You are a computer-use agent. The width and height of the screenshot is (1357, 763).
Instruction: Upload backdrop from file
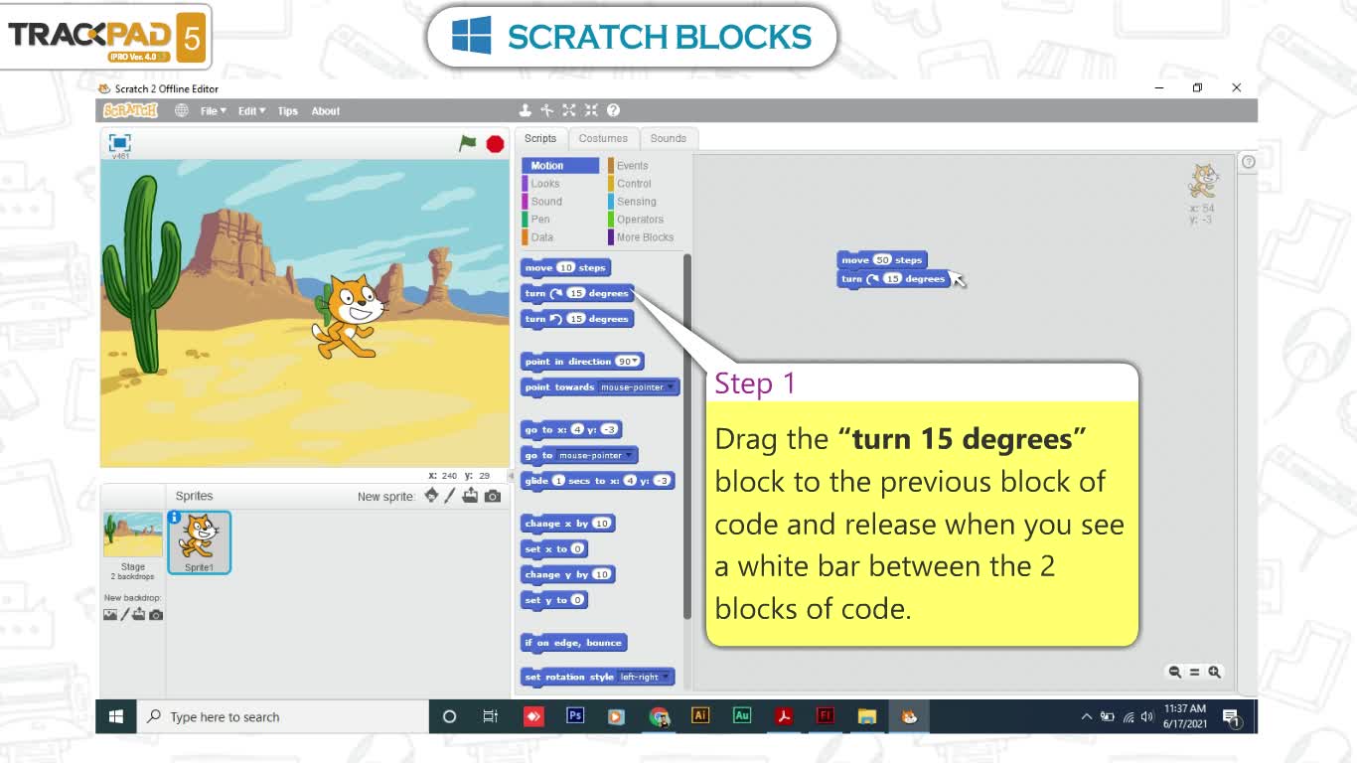(139, 614)
